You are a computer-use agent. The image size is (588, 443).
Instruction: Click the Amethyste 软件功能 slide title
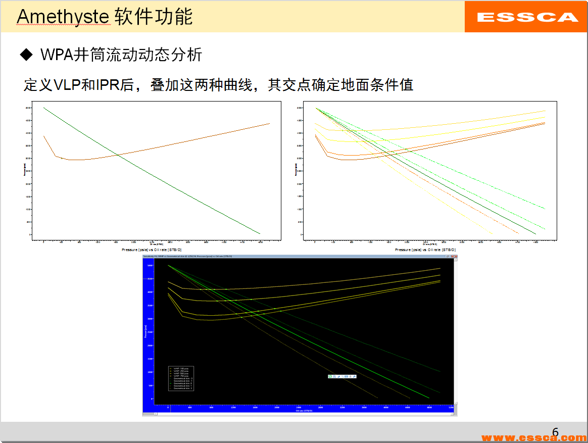pyautogui.click(x=105, y=17)
